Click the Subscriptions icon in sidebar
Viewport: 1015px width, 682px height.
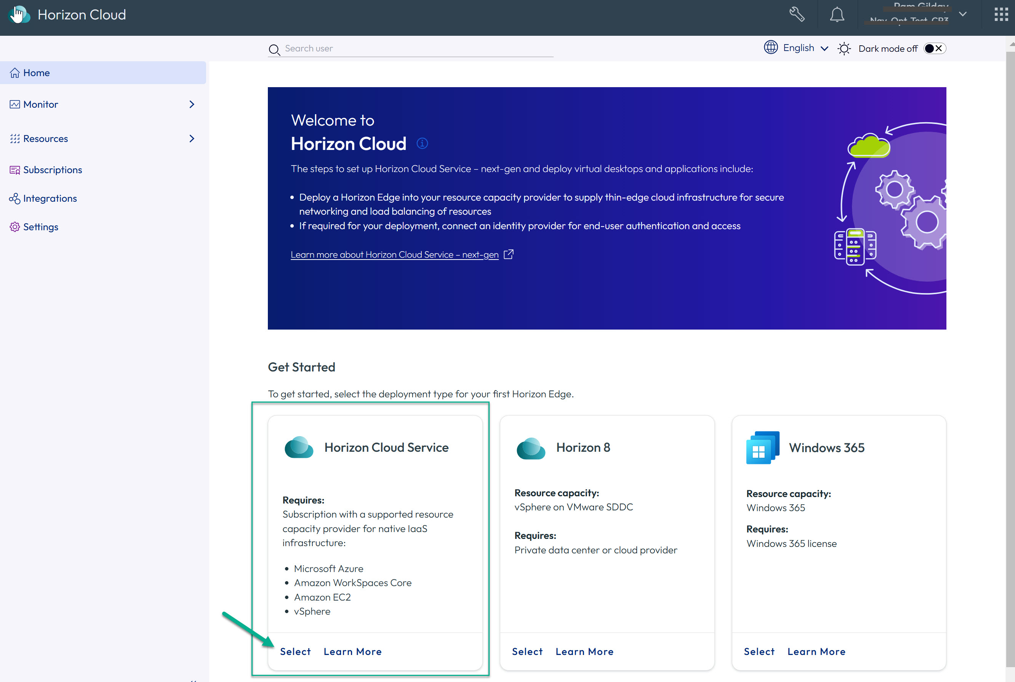15,170
